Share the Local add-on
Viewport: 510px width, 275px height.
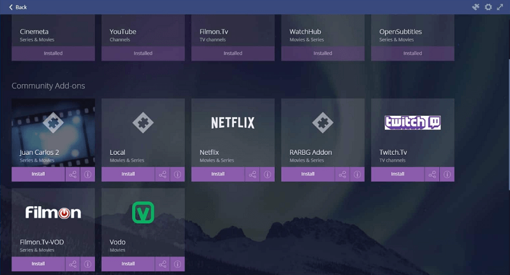tap(163, 174)
